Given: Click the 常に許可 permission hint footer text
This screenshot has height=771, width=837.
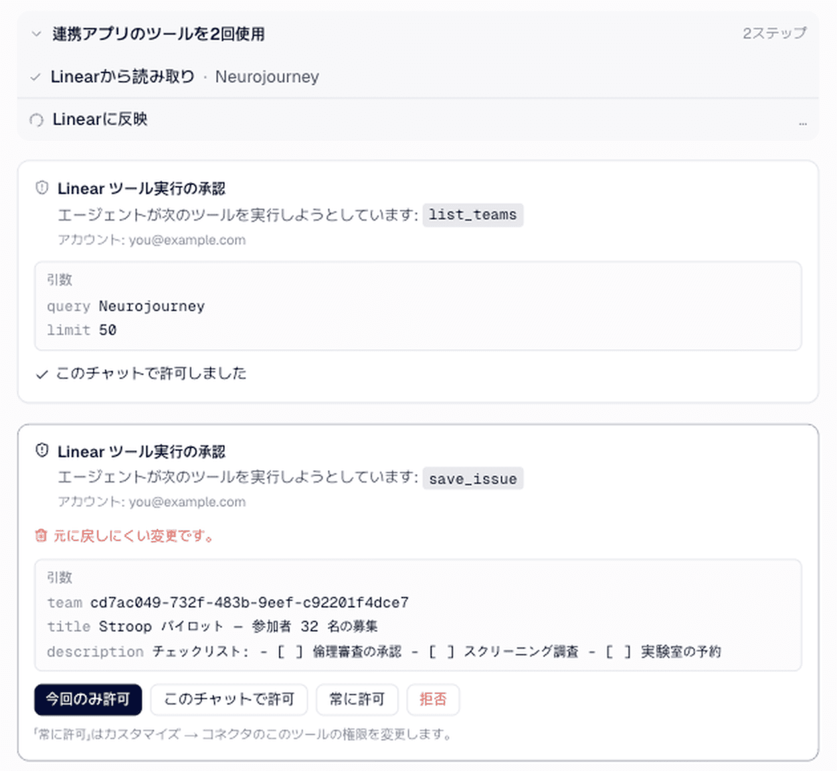Looking at the screenshot, I should (x=243, y=734).
